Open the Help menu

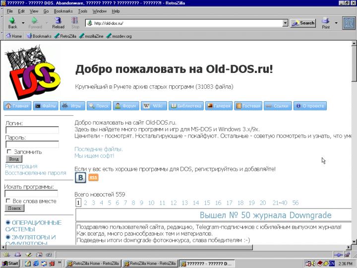(x=116, y=11)
